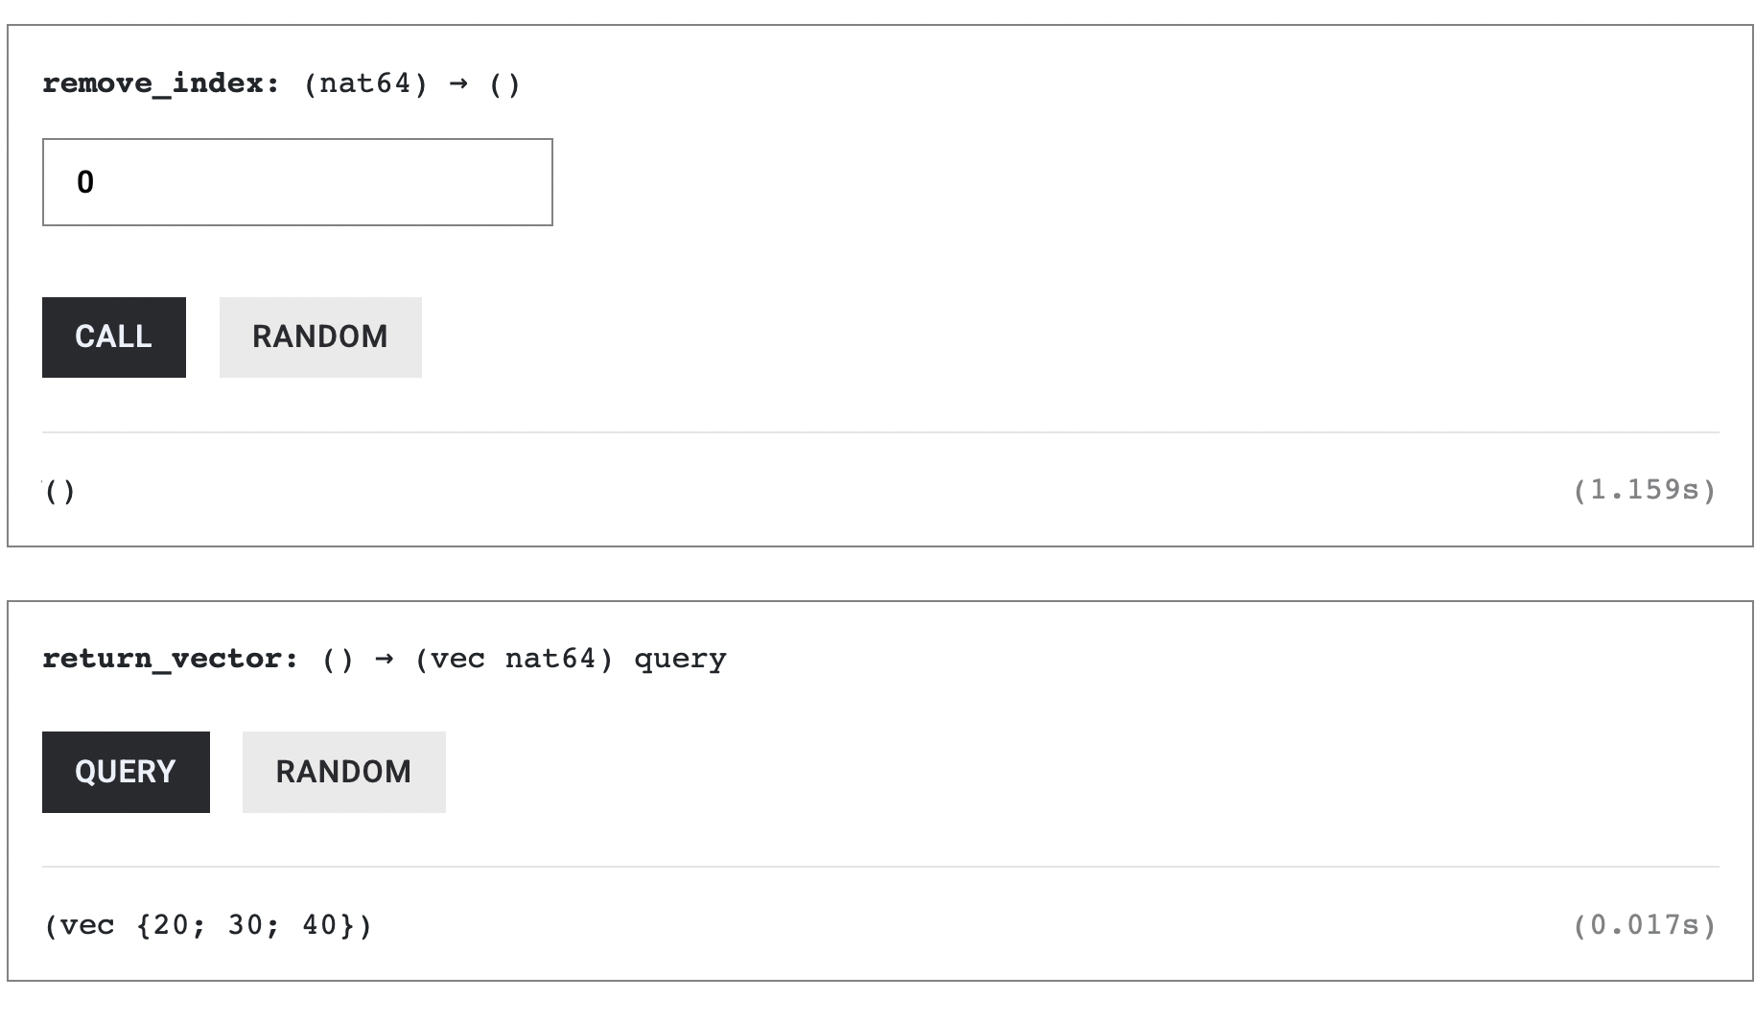
Task: Click the 'query' keyword in return_vector signature
Action: [x=680, y=659]
